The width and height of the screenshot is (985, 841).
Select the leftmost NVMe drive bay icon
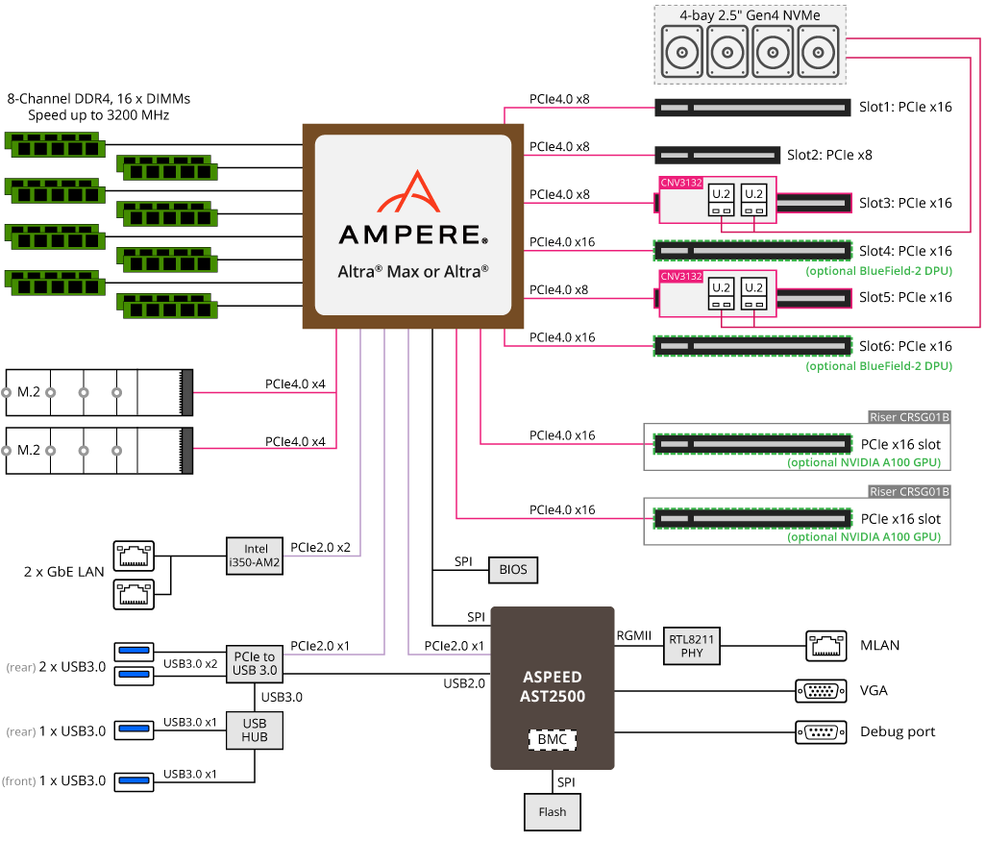point(681,51)
